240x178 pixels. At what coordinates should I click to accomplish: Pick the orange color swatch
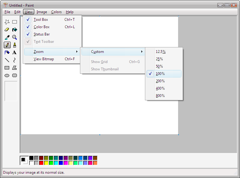click(x=95, y=163)
